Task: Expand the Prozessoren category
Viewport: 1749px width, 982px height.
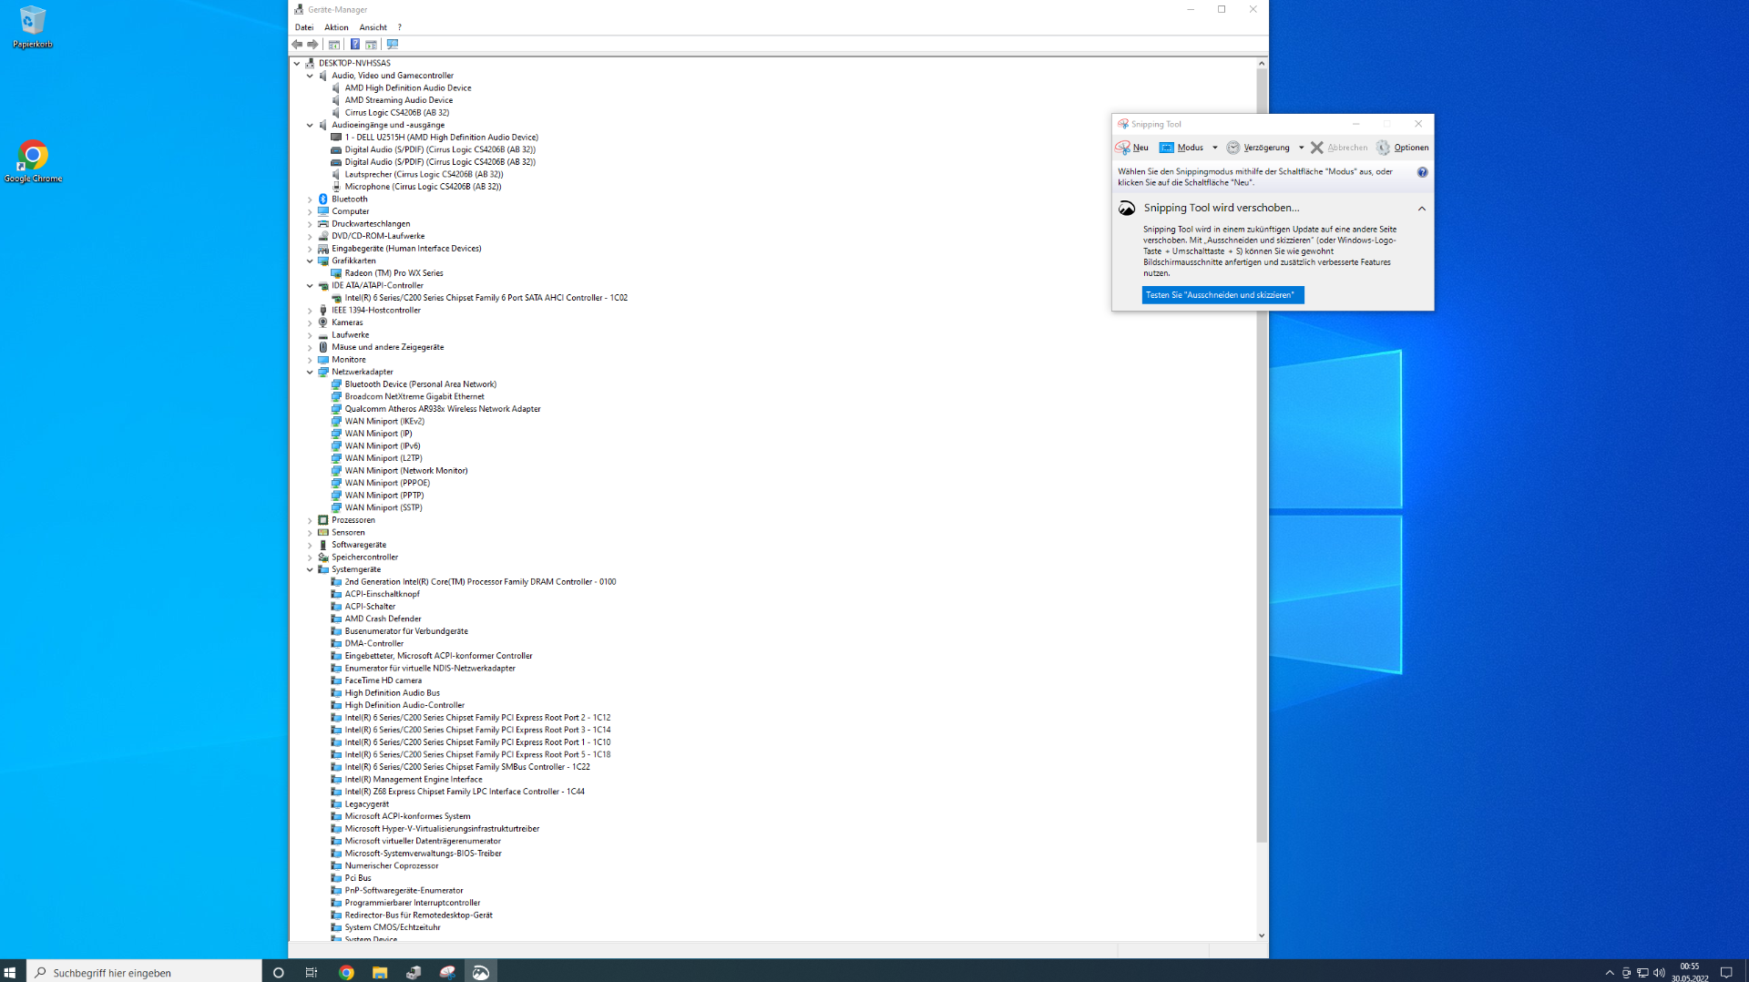Action: (310, 521)
